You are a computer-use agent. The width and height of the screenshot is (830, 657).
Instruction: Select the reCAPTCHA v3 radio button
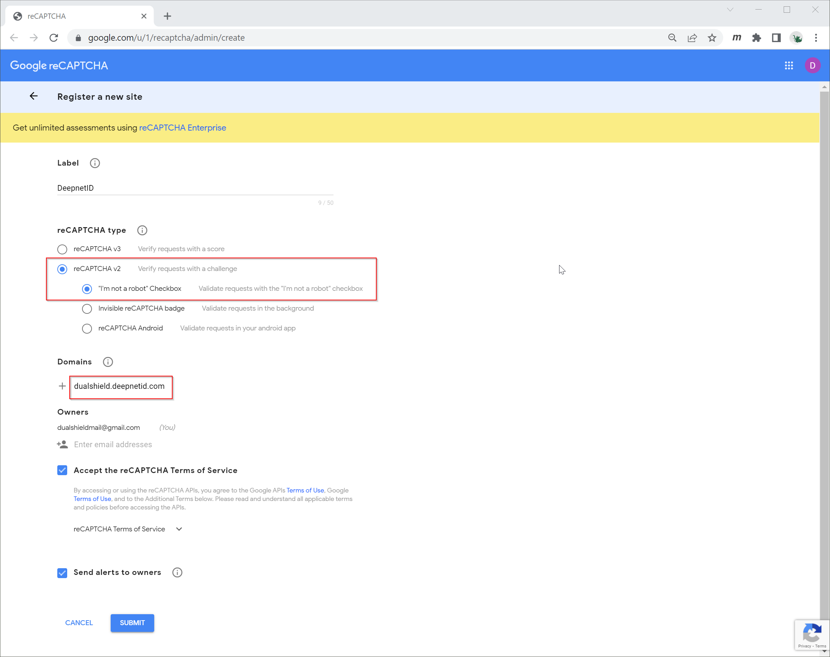tap(62, 249)
